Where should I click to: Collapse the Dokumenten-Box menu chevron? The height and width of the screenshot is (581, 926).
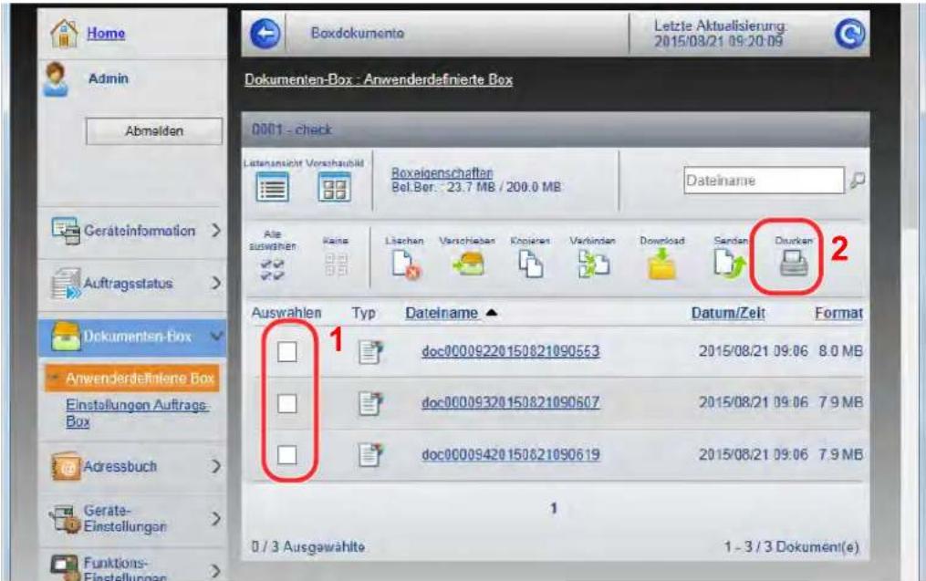(216, 336)
